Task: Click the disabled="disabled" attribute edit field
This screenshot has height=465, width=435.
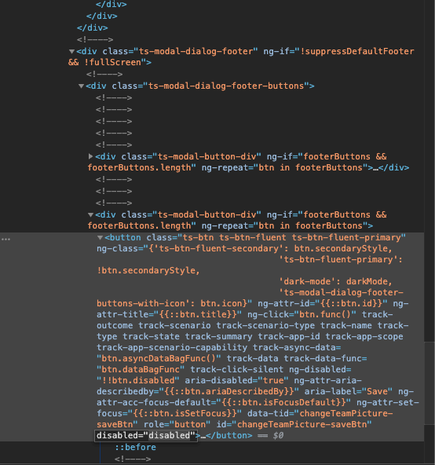Action: tap(145, 435)
